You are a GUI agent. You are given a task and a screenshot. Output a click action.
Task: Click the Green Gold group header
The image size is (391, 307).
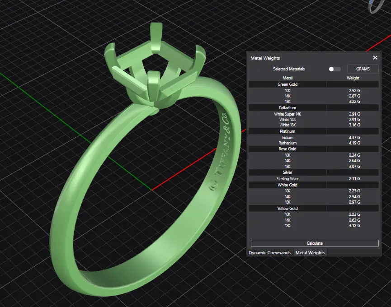[x=313, y=84]
